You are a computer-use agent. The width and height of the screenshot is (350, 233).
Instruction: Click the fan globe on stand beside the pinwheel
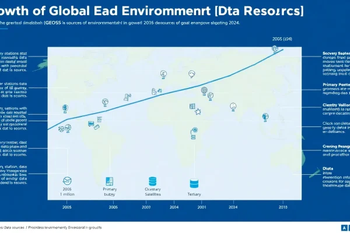(x=68, y=128)
